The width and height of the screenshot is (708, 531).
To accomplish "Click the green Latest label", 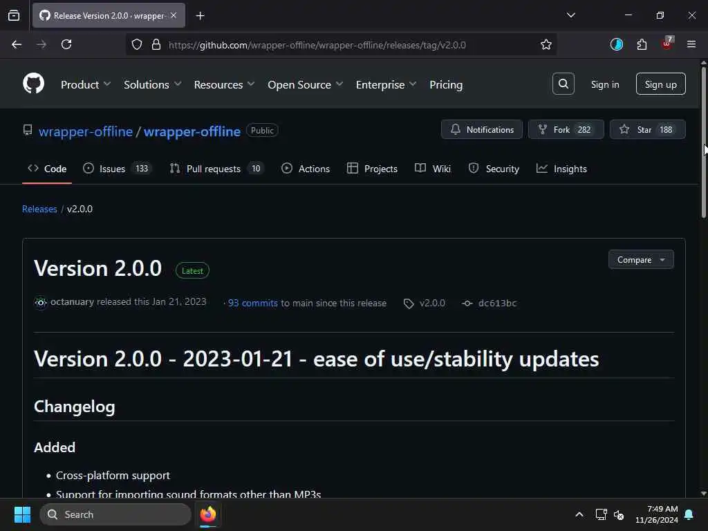I will (192, 270).
